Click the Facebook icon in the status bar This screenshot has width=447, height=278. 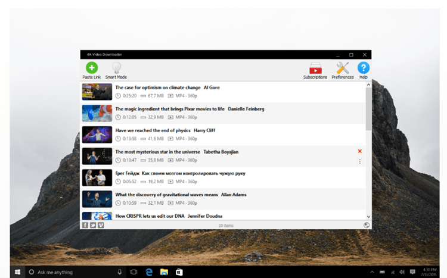pos(85,225)
